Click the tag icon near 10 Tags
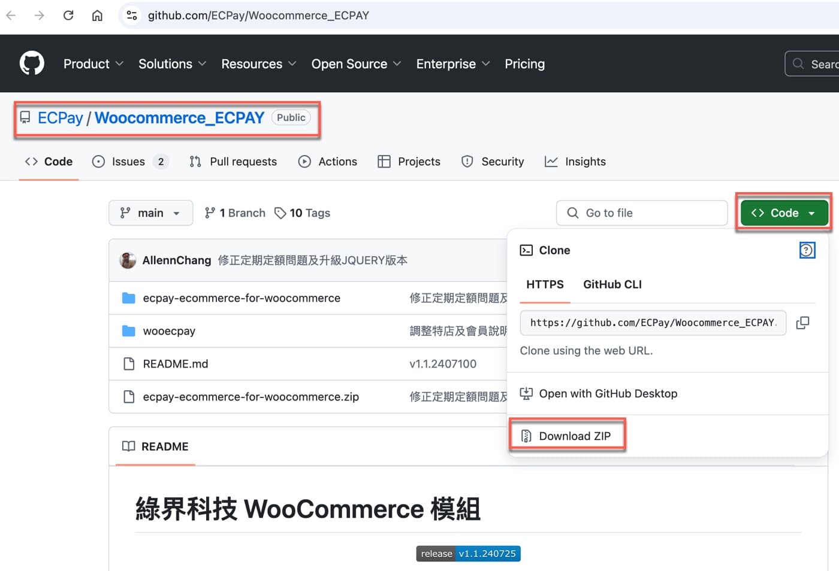 point(280,212)
